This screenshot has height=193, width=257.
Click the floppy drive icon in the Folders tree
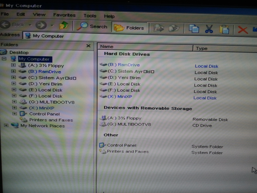point(22,65)
